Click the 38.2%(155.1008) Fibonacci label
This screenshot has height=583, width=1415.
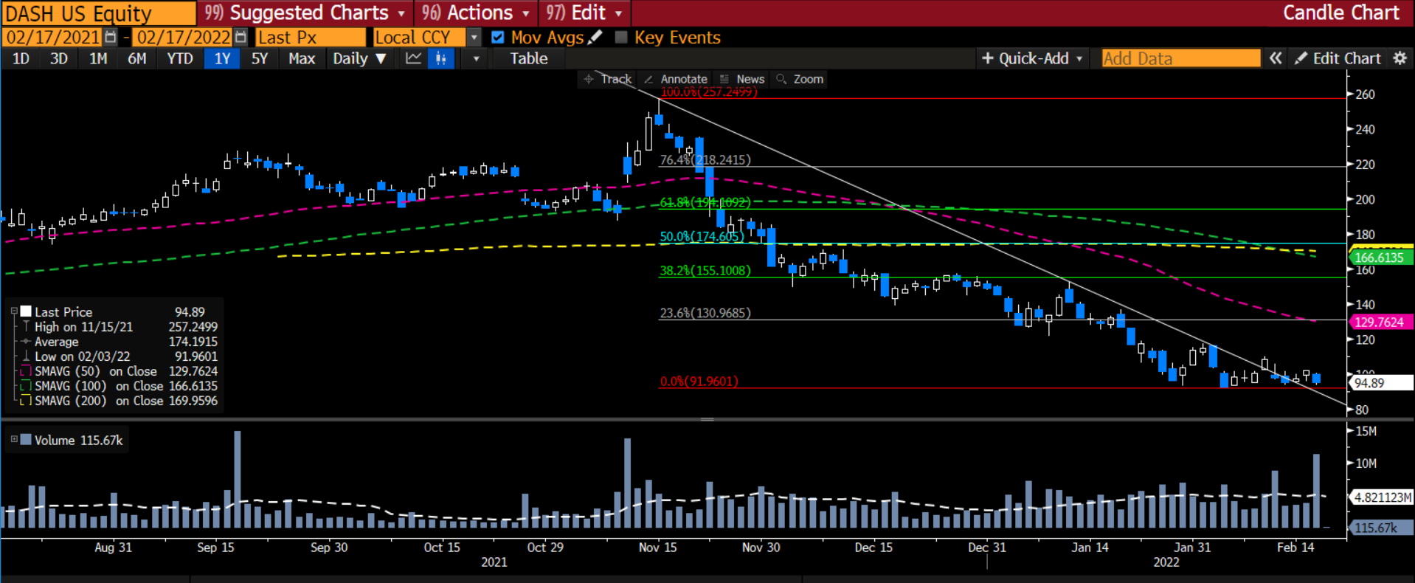705,270
